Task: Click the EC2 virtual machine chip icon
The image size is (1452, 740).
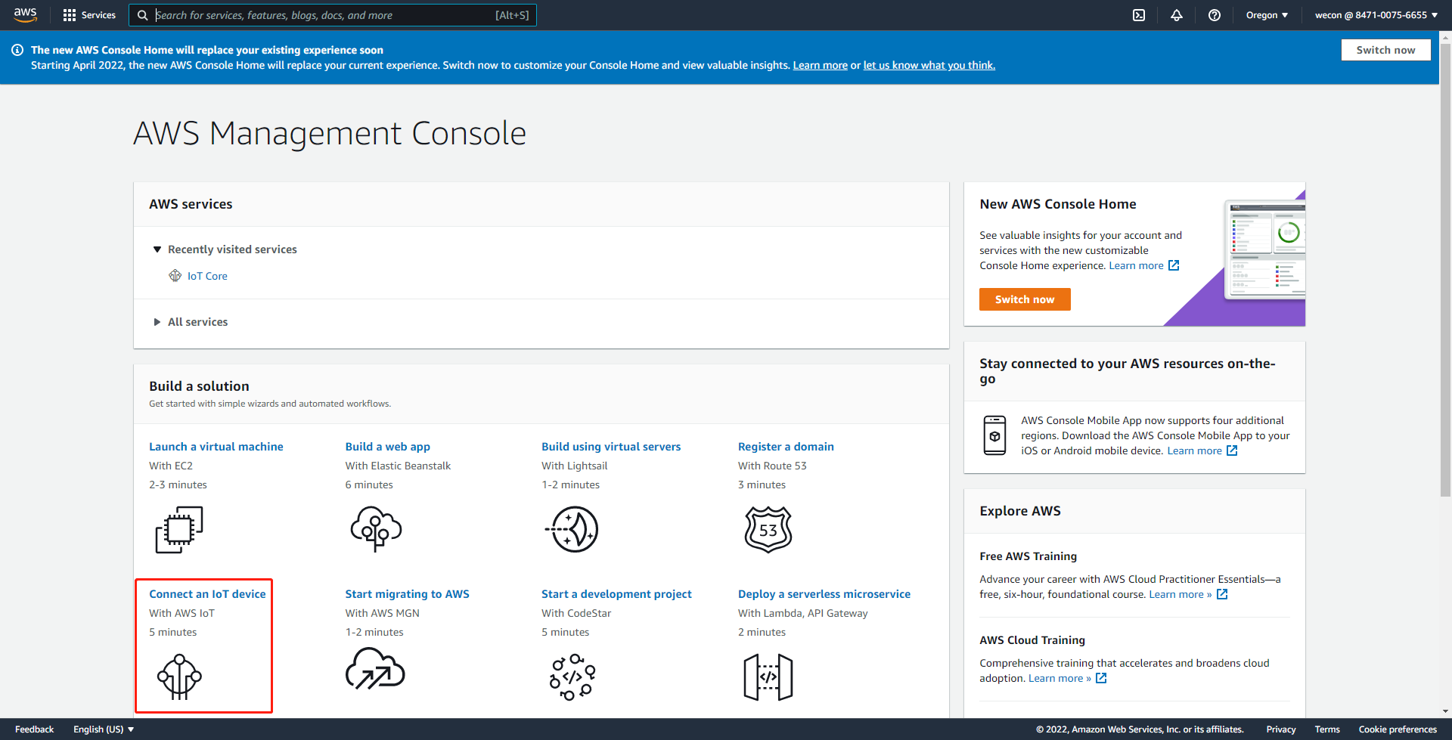Action: [179, 529]
